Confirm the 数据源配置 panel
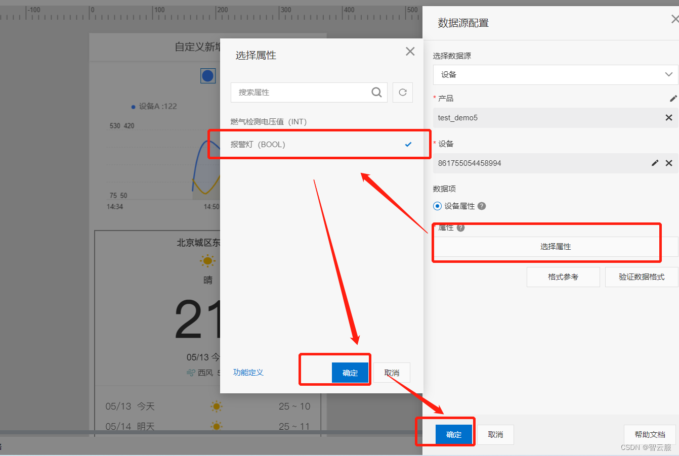Image resolution: width=679 pixels, height=456 pixels. [x=454, y=435]
